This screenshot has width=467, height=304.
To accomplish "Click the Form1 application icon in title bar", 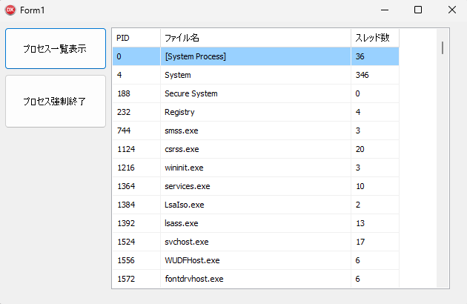I will point(10,10).
